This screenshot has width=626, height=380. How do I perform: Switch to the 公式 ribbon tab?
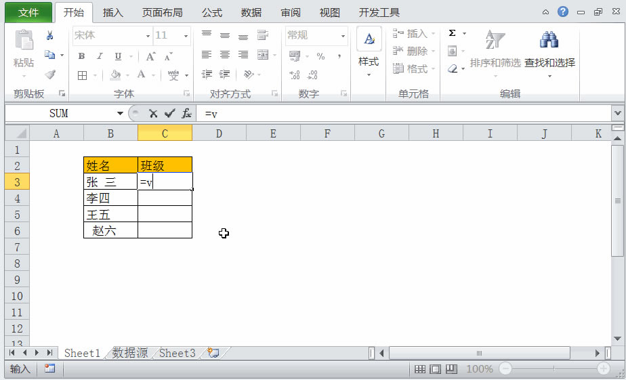pos(212,13)
